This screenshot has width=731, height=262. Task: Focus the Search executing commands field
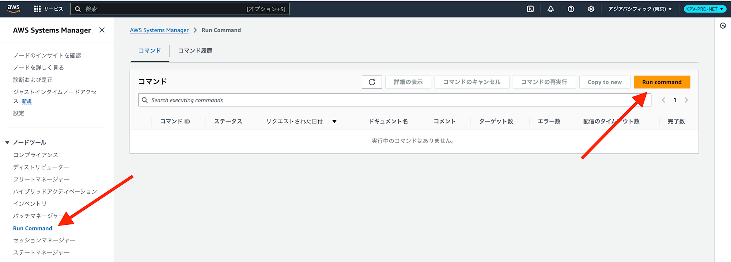click(x=395, y=100)
